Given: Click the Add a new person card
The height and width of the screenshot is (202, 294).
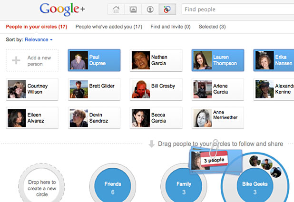Looking at the screenshot, I should tap(32, 60).
